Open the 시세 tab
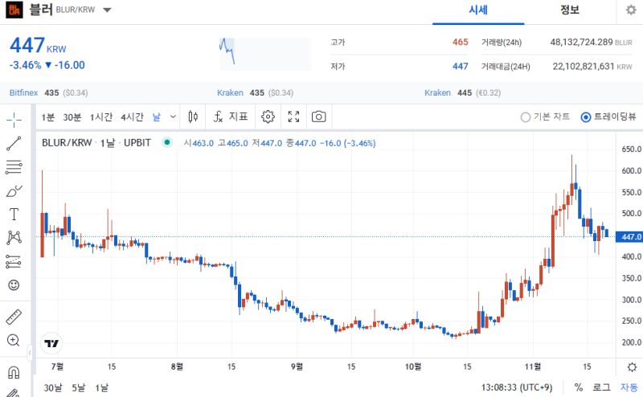 pos(478,10)
